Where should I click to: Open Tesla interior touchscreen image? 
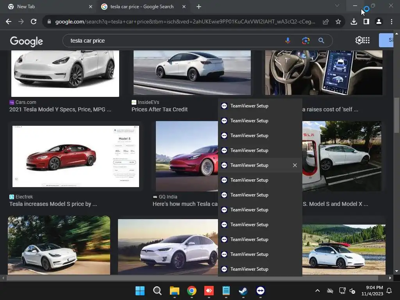323,73
